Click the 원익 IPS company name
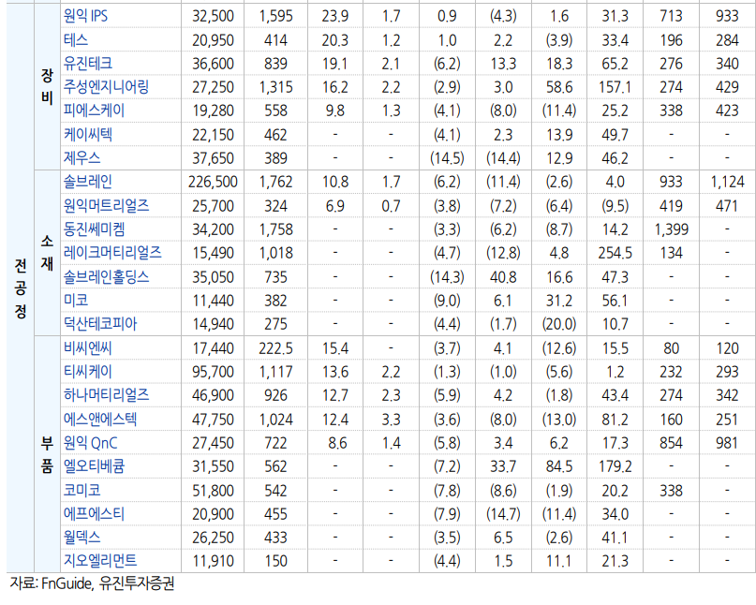Image resolution: width=756 pixels, height=605 pixels. click(85, 16)
